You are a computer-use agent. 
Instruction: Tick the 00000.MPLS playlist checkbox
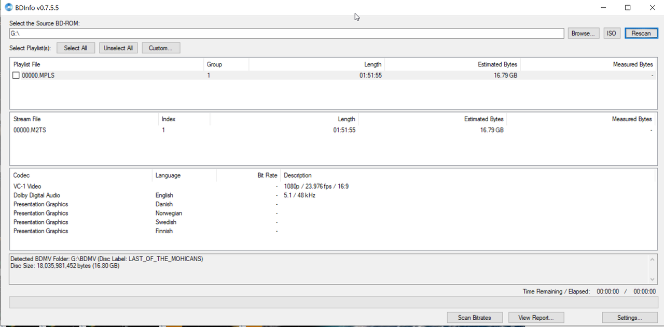tap(16, 75)
